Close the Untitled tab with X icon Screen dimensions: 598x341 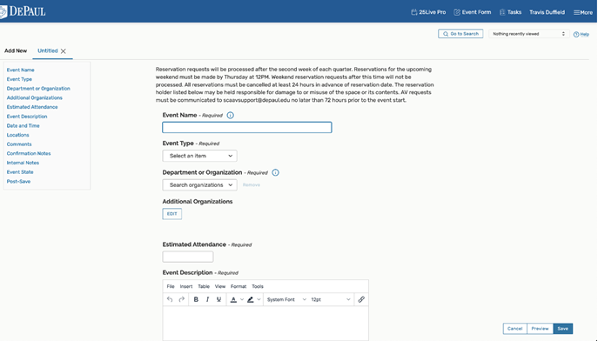64,51
